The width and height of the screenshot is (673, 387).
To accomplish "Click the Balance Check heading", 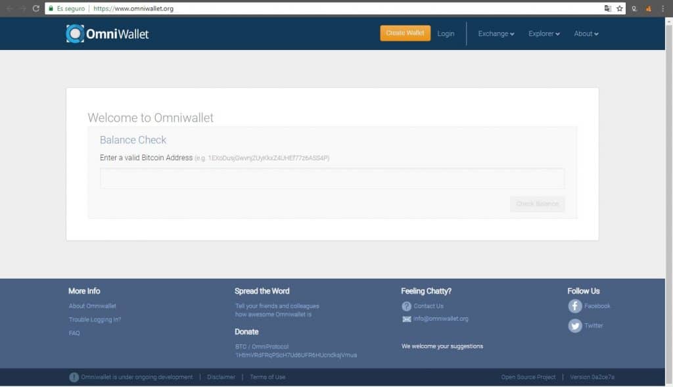I will point(133,140).
